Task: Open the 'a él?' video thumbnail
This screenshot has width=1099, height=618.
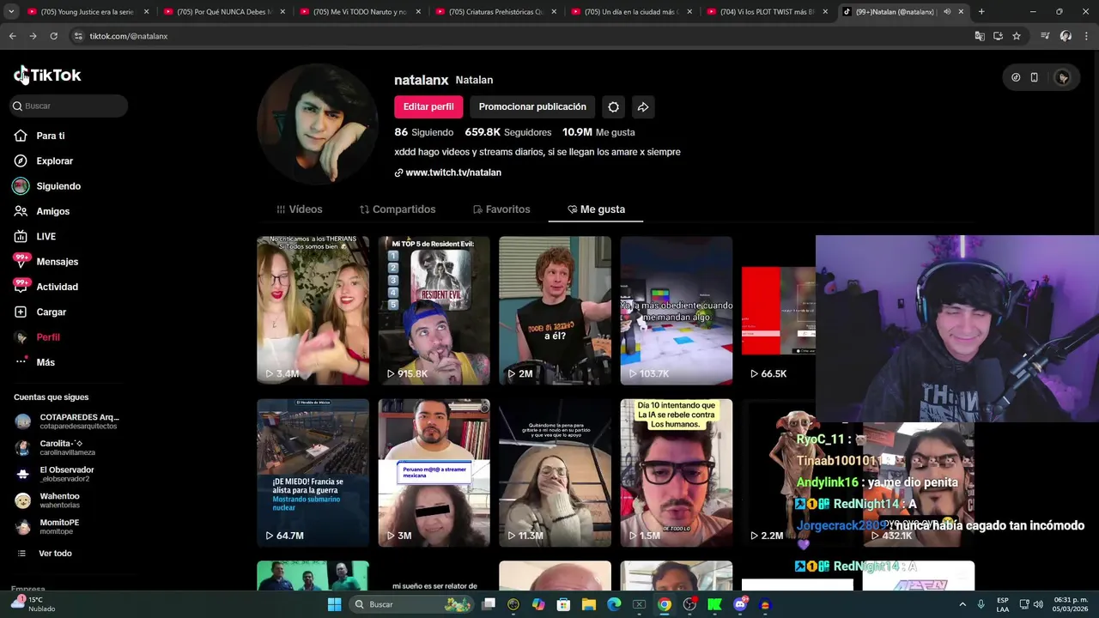Action: [x=555, y=310]
